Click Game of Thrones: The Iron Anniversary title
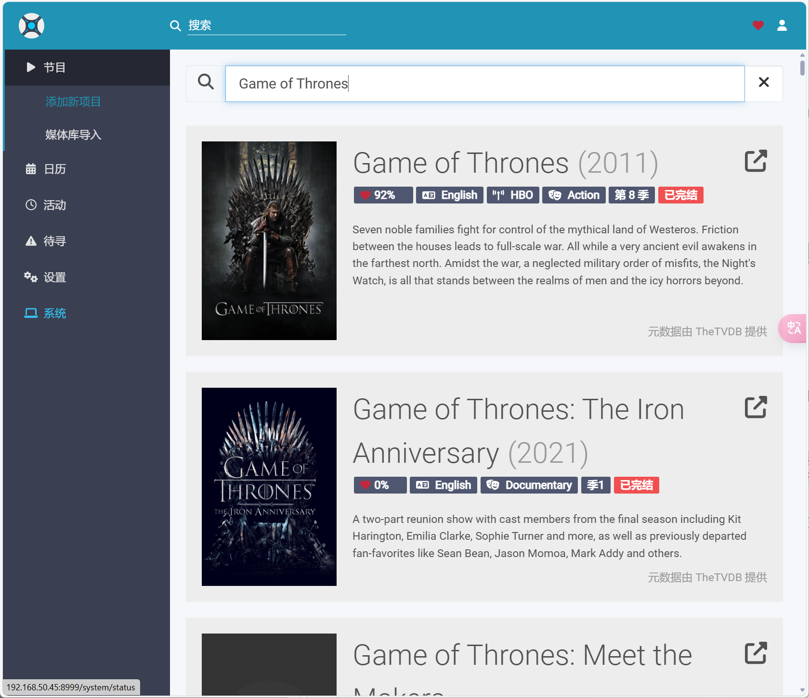This screenshot has height=698, width=809. coord(519,431)
